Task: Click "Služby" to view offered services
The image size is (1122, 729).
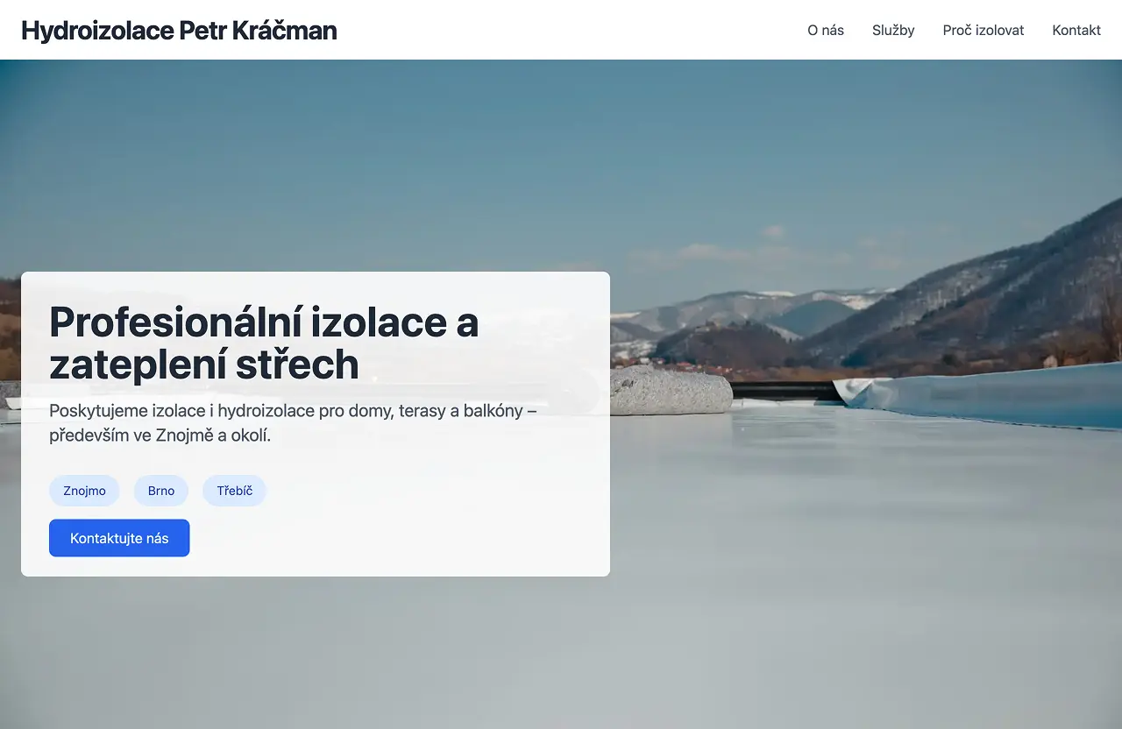Action: click(x=893, y=30)
